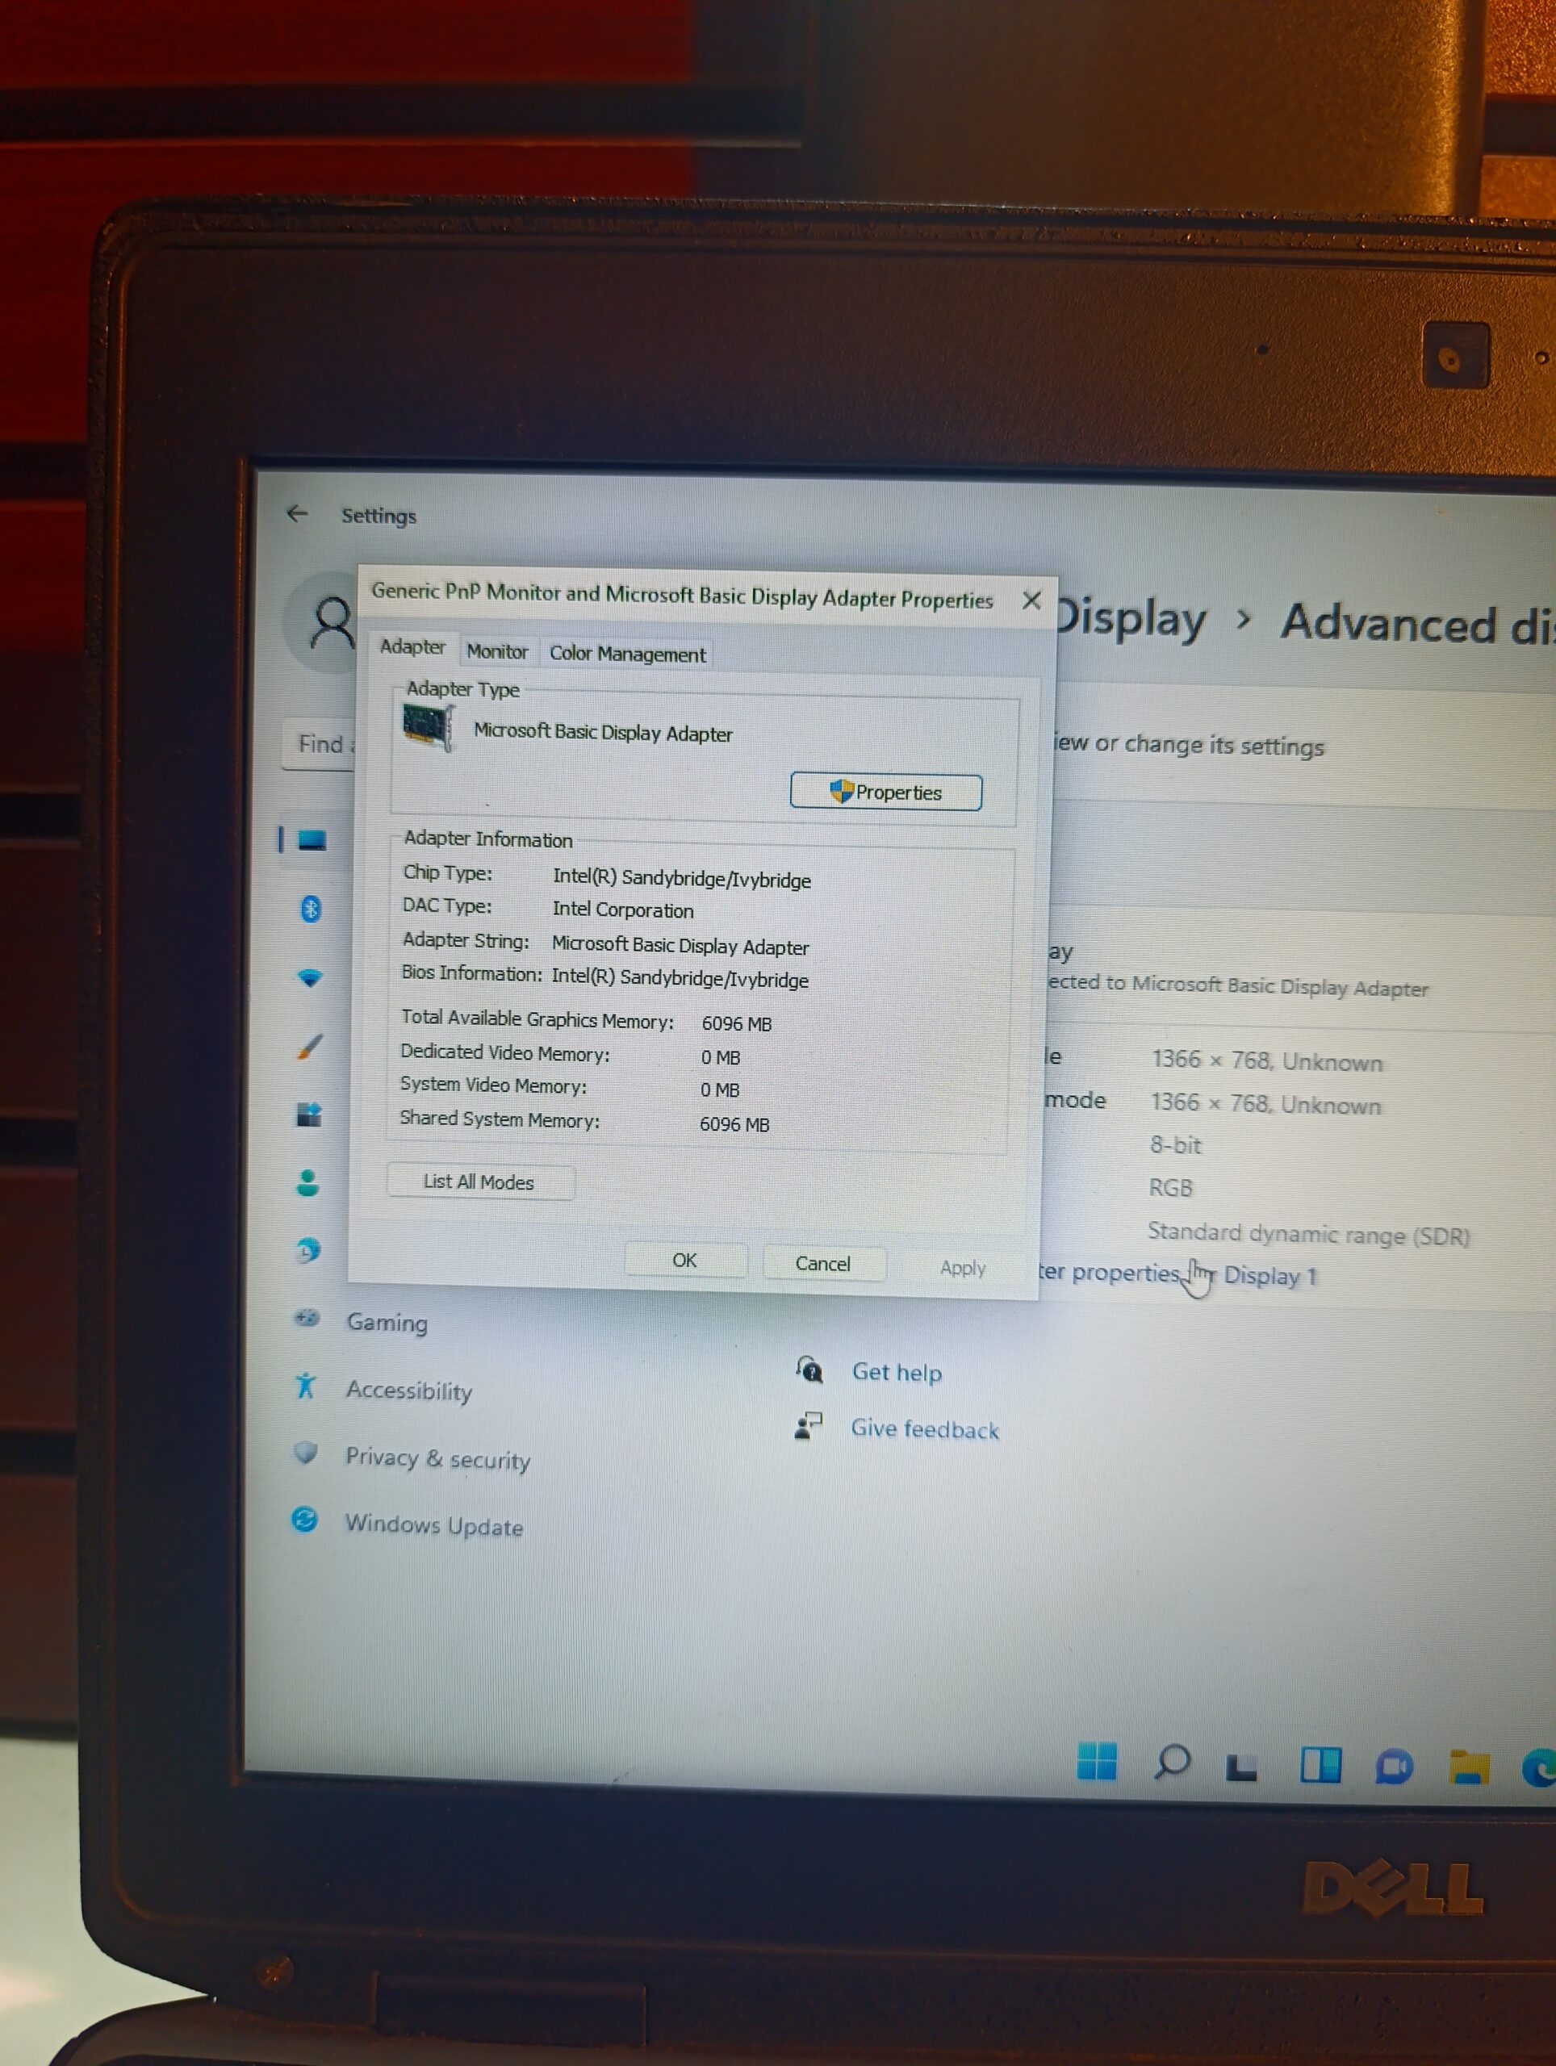This screenshot has height=2066, width=1556.
Task: Select the Network Wi-Fi sidebar icon
Action: click(x=310, y=978)
